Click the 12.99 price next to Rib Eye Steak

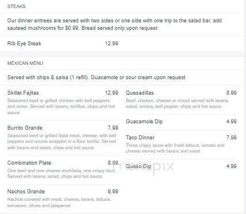[111, 44]
